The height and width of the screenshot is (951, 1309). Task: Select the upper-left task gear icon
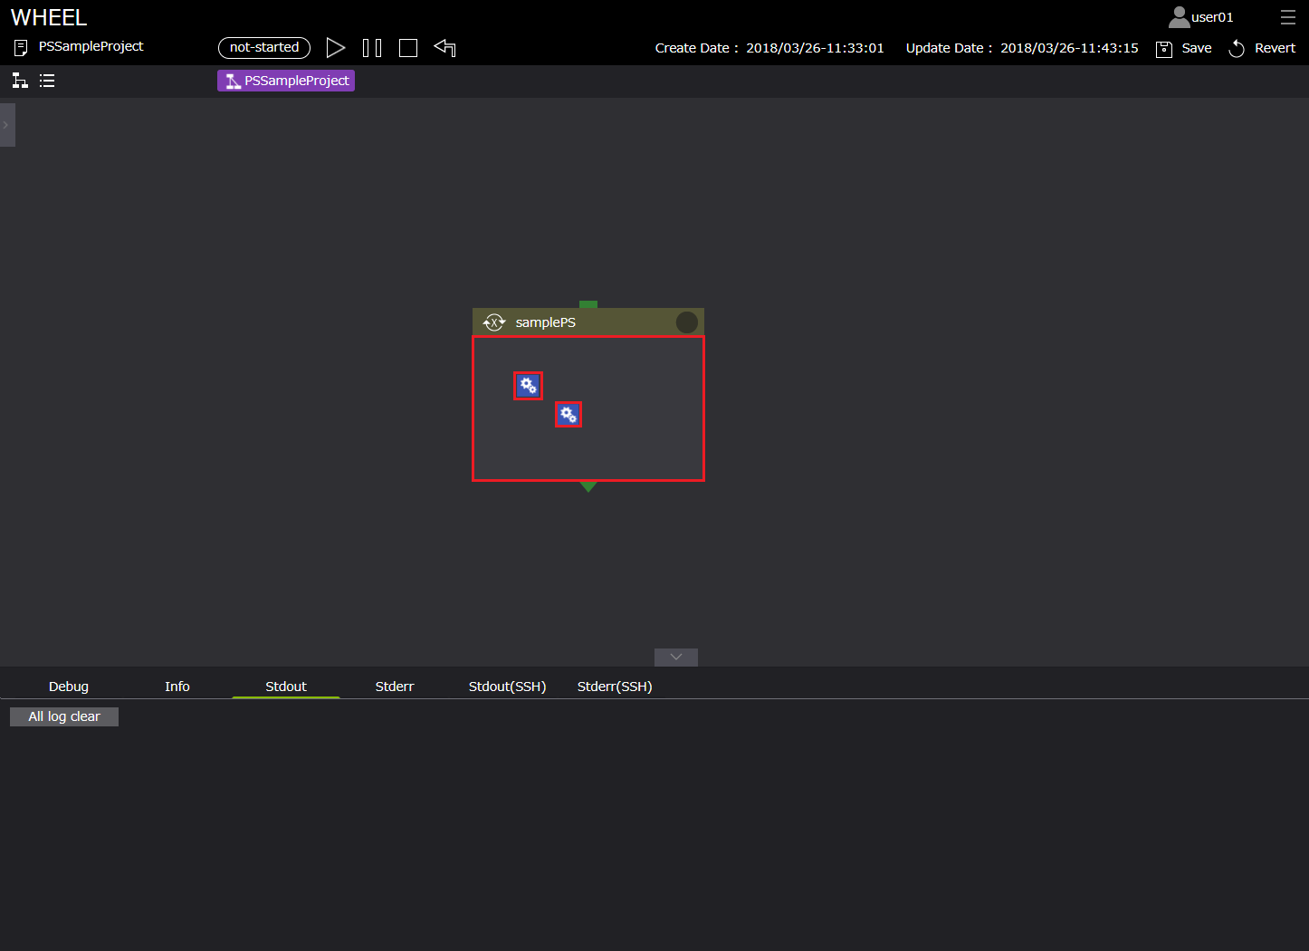click(x=528, y=386)
